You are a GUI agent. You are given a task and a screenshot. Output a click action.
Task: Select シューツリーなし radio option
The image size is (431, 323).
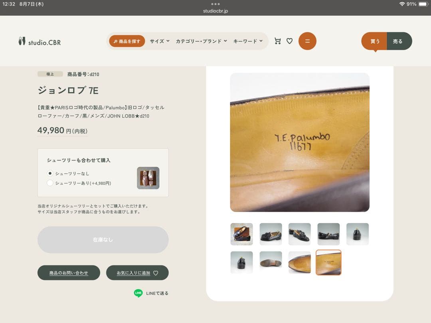pos(50,173)
